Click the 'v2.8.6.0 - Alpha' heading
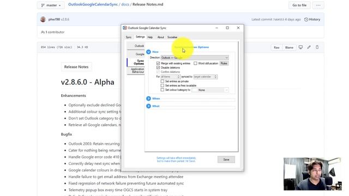349x196 pixels. point(87,82)
